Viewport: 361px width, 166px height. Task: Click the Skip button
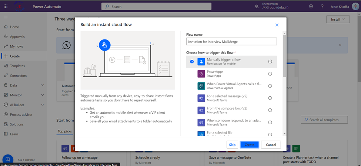tap(232, 145)
